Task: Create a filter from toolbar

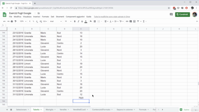Action: 138,21
